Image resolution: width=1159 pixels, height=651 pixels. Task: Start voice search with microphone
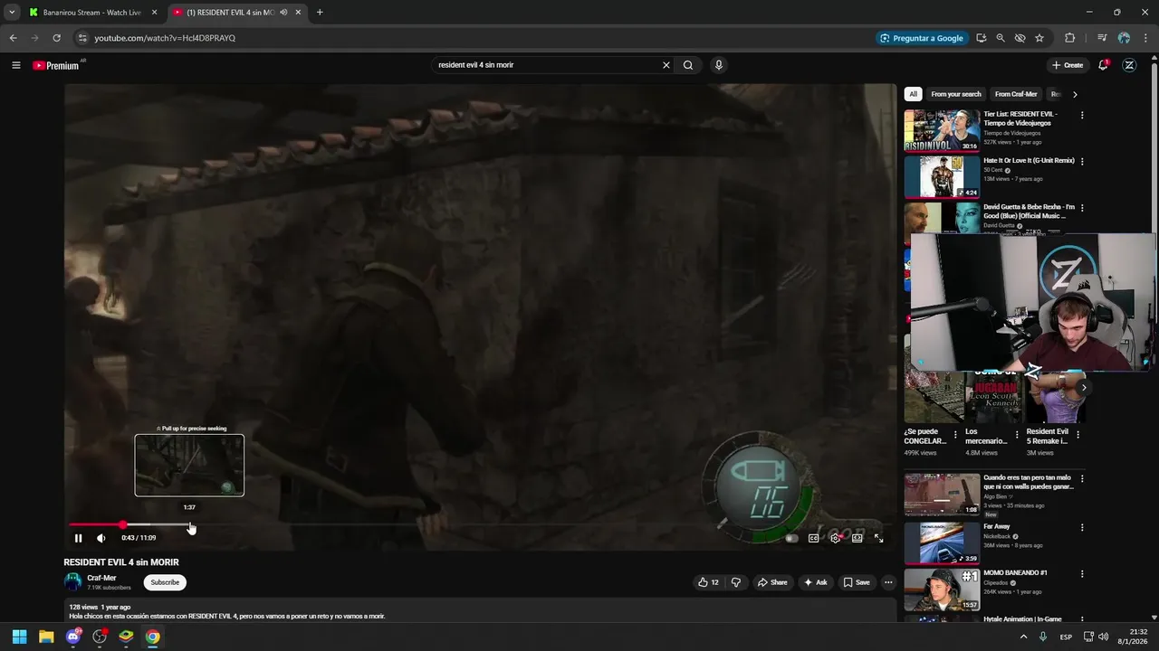pyautogui.click(x=719, y=65)
